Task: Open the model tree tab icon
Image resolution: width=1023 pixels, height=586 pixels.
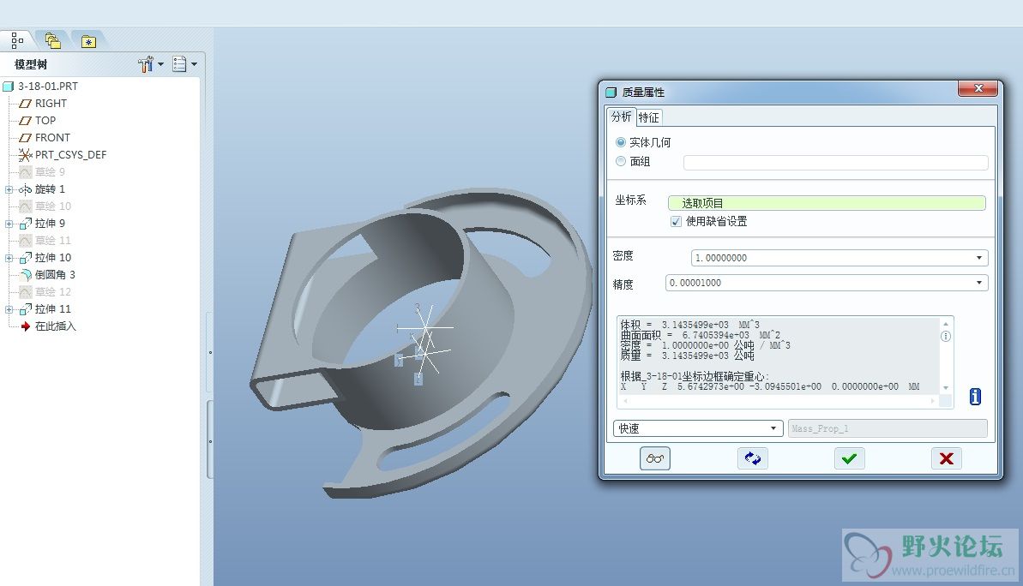Action: pyautogui.click(x=18, y=40)
